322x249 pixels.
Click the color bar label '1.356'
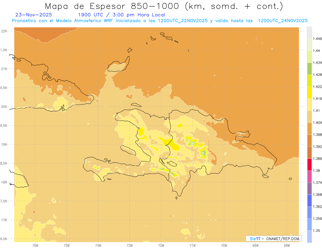point(318,219)
